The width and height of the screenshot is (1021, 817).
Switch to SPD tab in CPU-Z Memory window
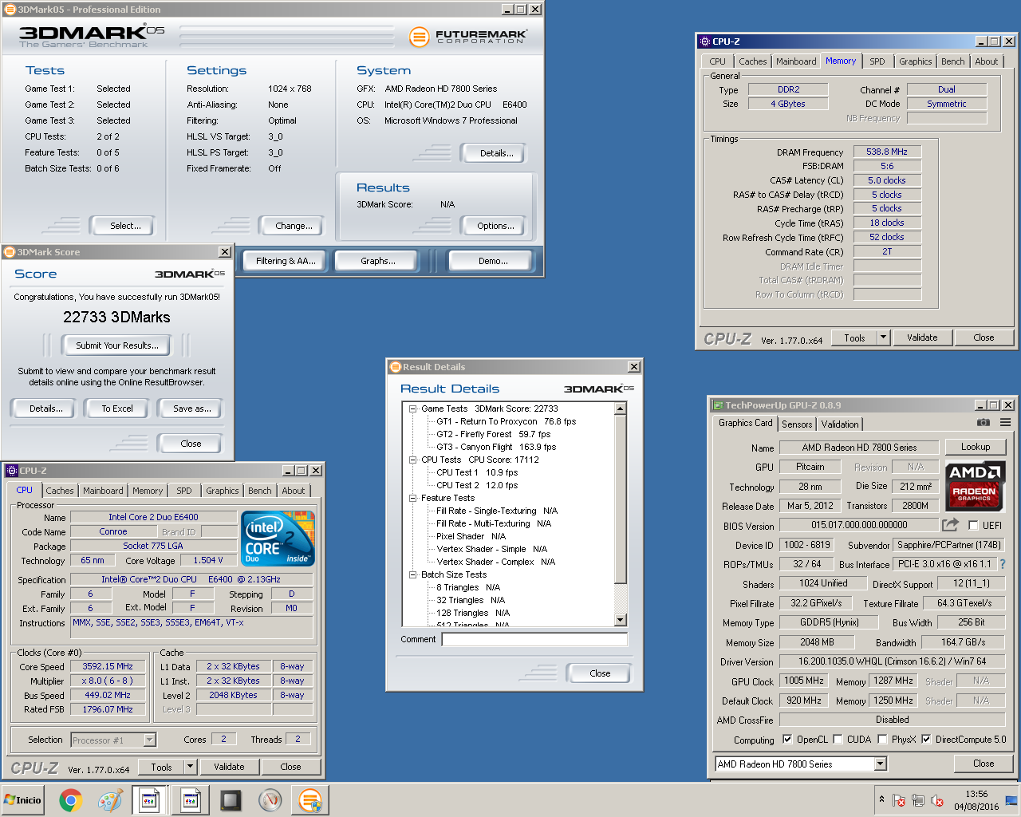point(877,61)
